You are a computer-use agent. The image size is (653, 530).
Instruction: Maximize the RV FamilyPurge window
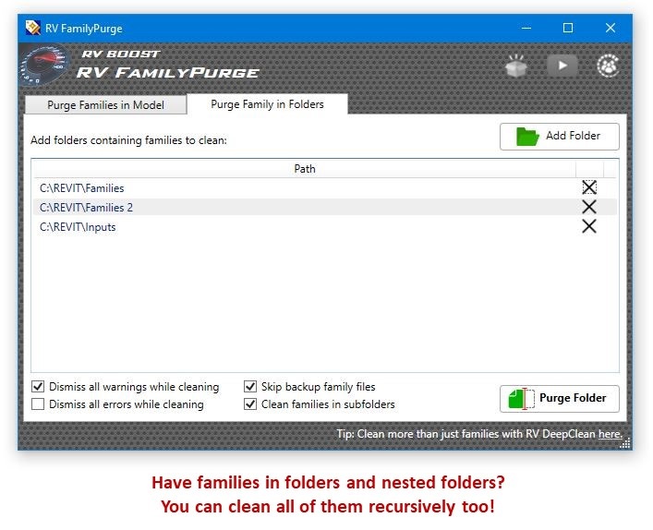tap(568, 28)
